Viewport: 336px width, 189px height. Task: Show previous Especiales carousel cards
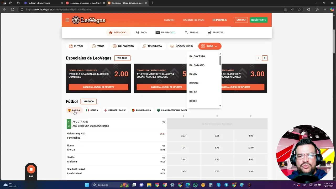point(258,58)
